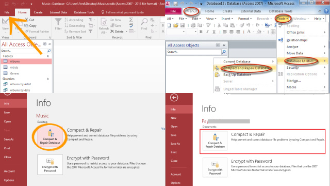This screenshot has width=330, height=186.
Task: Click Account in the bottom-right backstage sidebar
Action: (x=176, y=174)
